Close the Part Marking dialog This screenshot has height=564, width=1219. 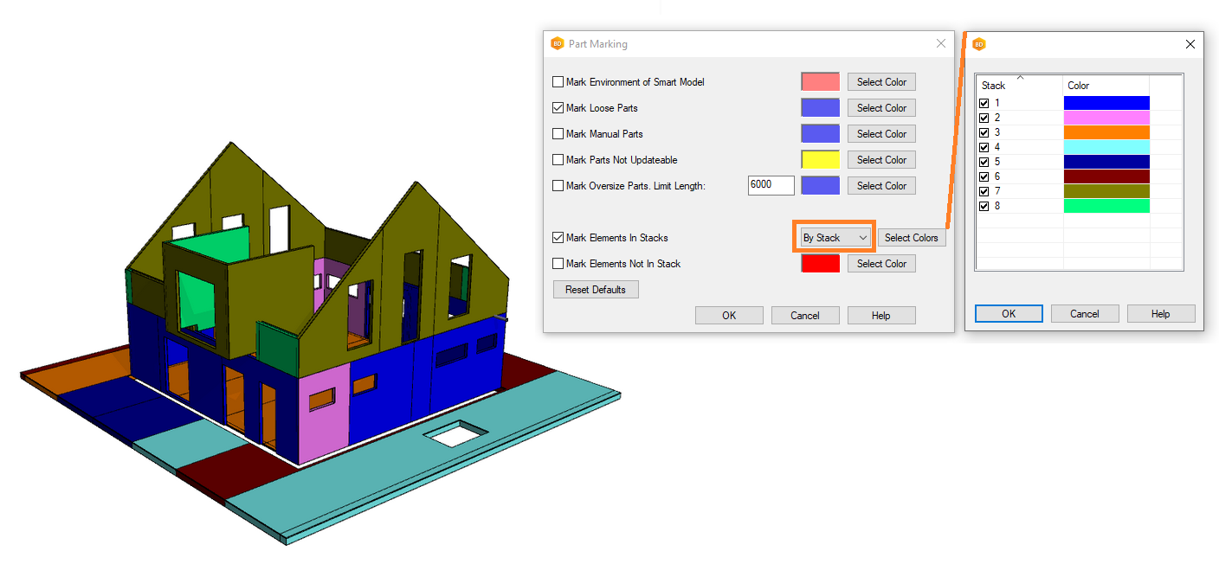pyautogui.click(x=941, y=44)
